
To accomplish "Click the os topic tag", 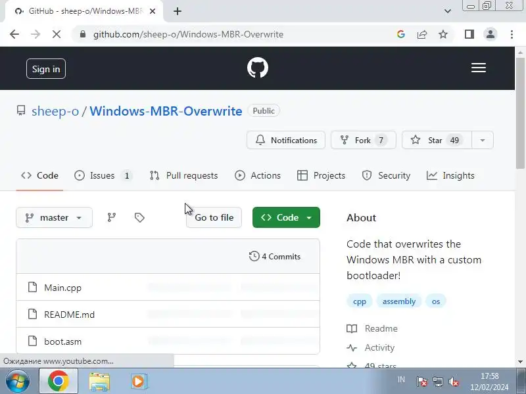I will pyautogui.click(x=436, y=301).
